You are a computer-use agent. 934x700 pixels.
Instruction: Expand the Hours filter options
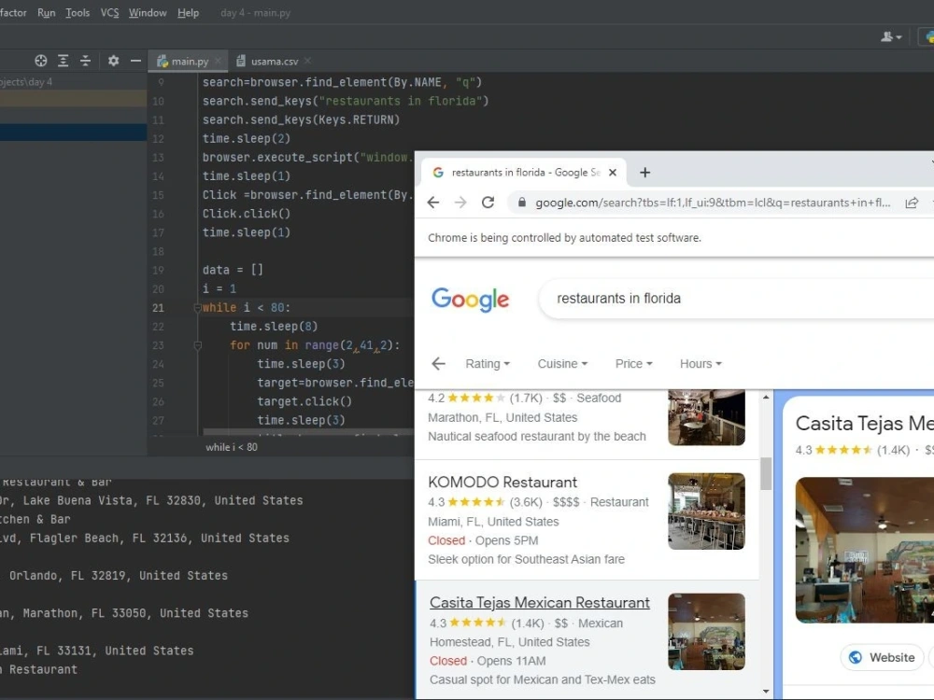click(x=700, y=363)
